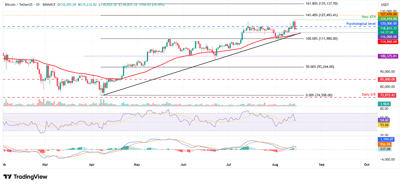The image size is (402, 185).
Task: Click Aug on the time axis
Action: [275, 165]
